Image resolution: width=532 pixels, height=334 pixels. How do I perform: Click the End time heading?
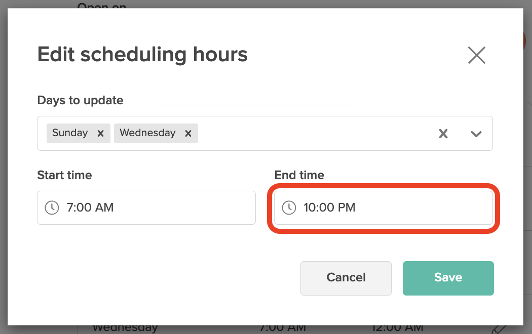(299, 175)
